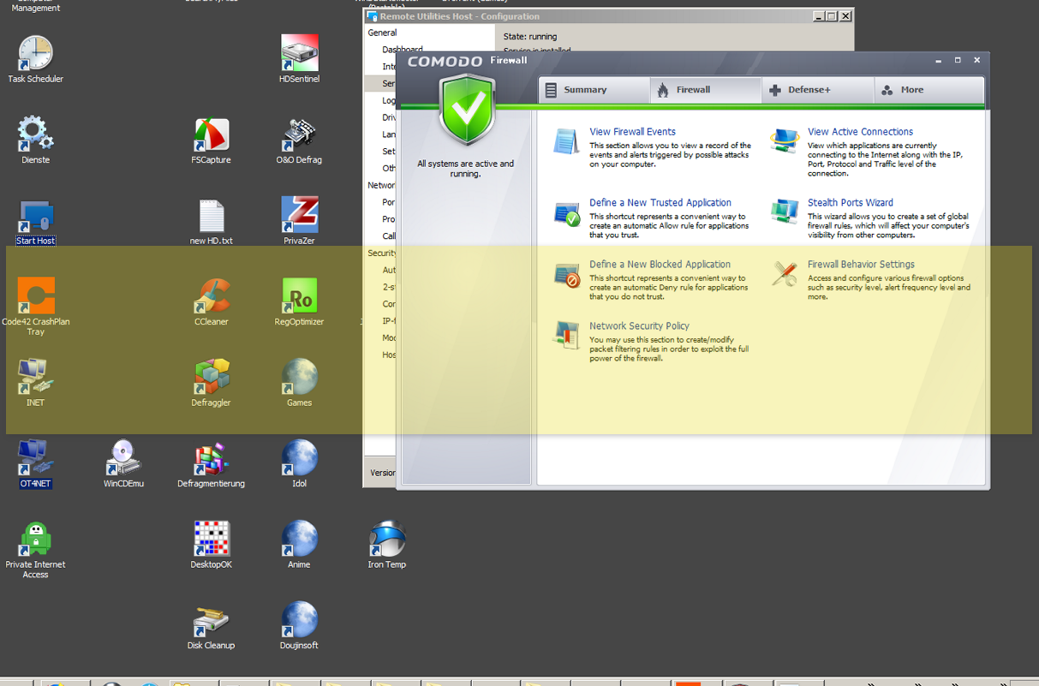Open the View Firewall Events icon
This screenshot has height=686, width=1039.
click(566, 142)
